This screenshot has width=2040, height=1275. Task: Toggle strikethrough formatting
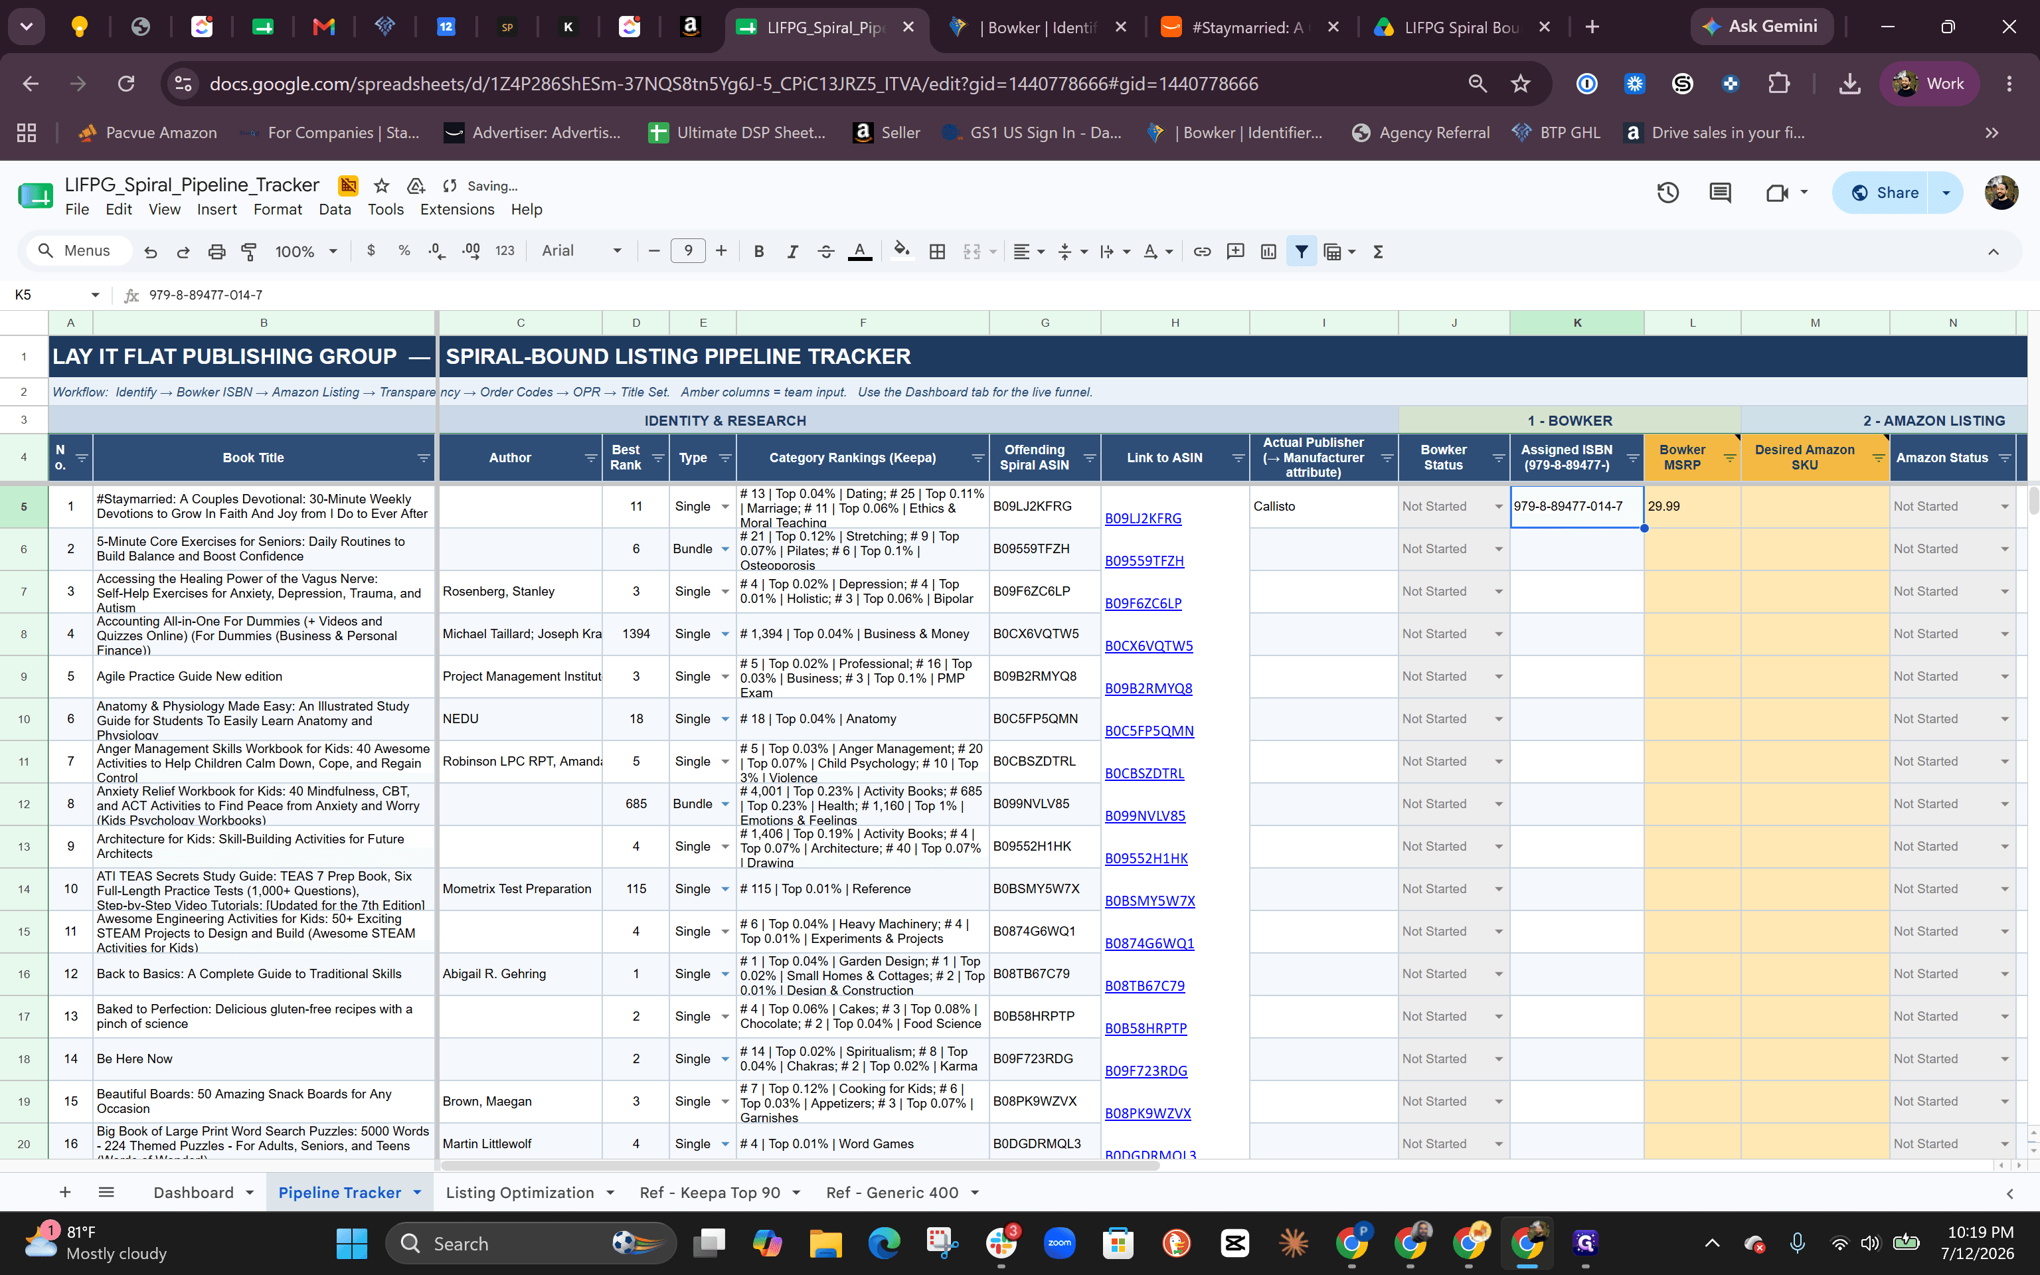826,251
